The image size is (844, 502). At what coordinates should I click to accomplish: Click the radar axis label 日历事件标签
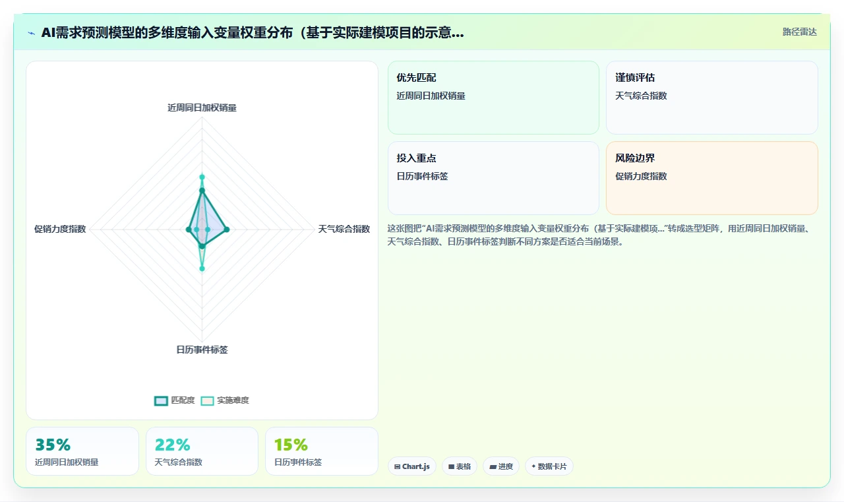(202, 350)
